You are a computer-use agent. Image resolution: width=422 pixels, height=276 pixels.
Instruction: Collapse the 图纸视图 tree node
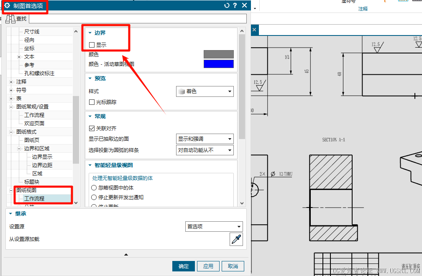click(x=11, y=190)
